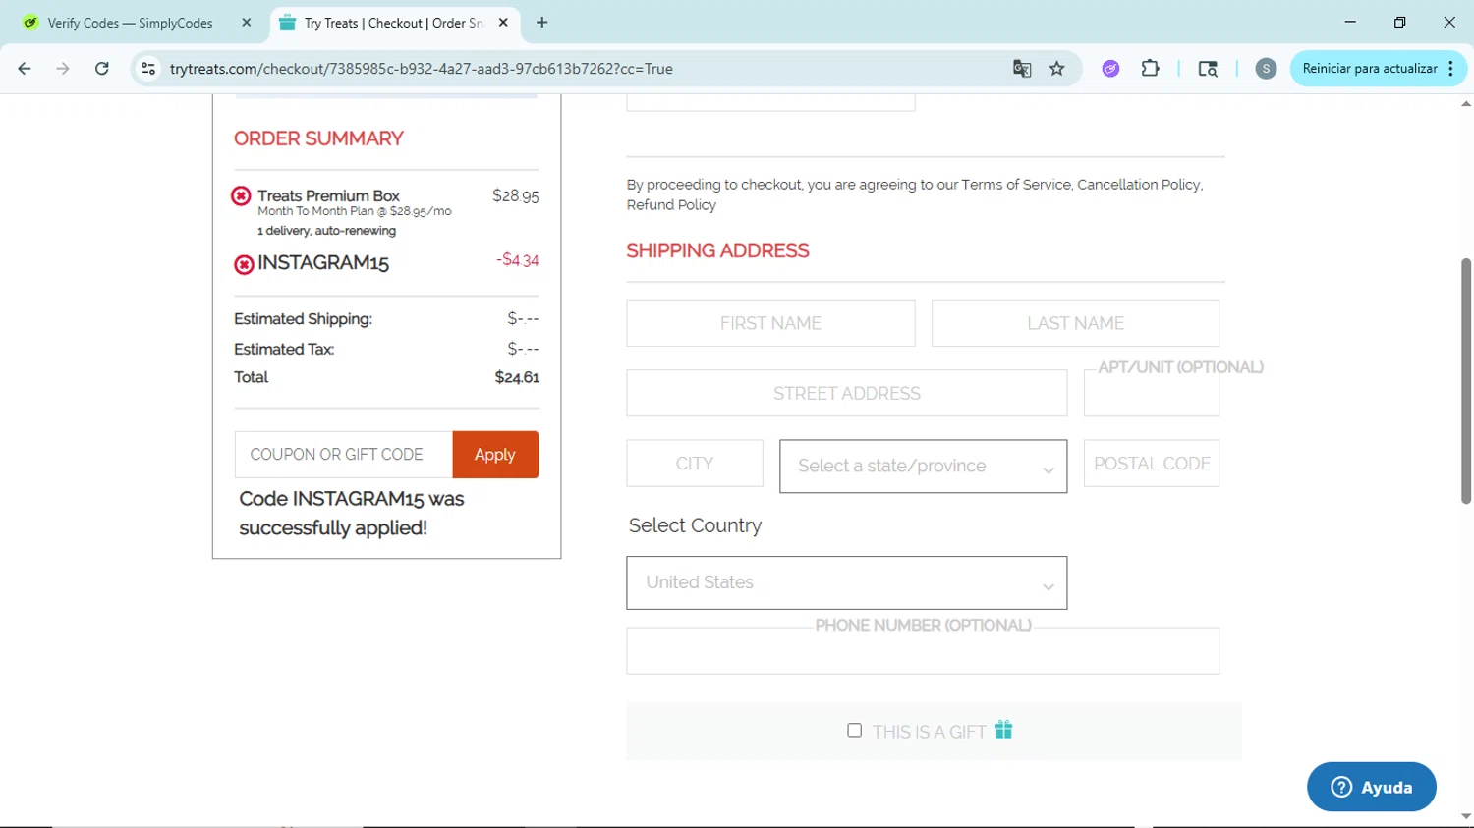Open the translate page icon

[1022, 69]
